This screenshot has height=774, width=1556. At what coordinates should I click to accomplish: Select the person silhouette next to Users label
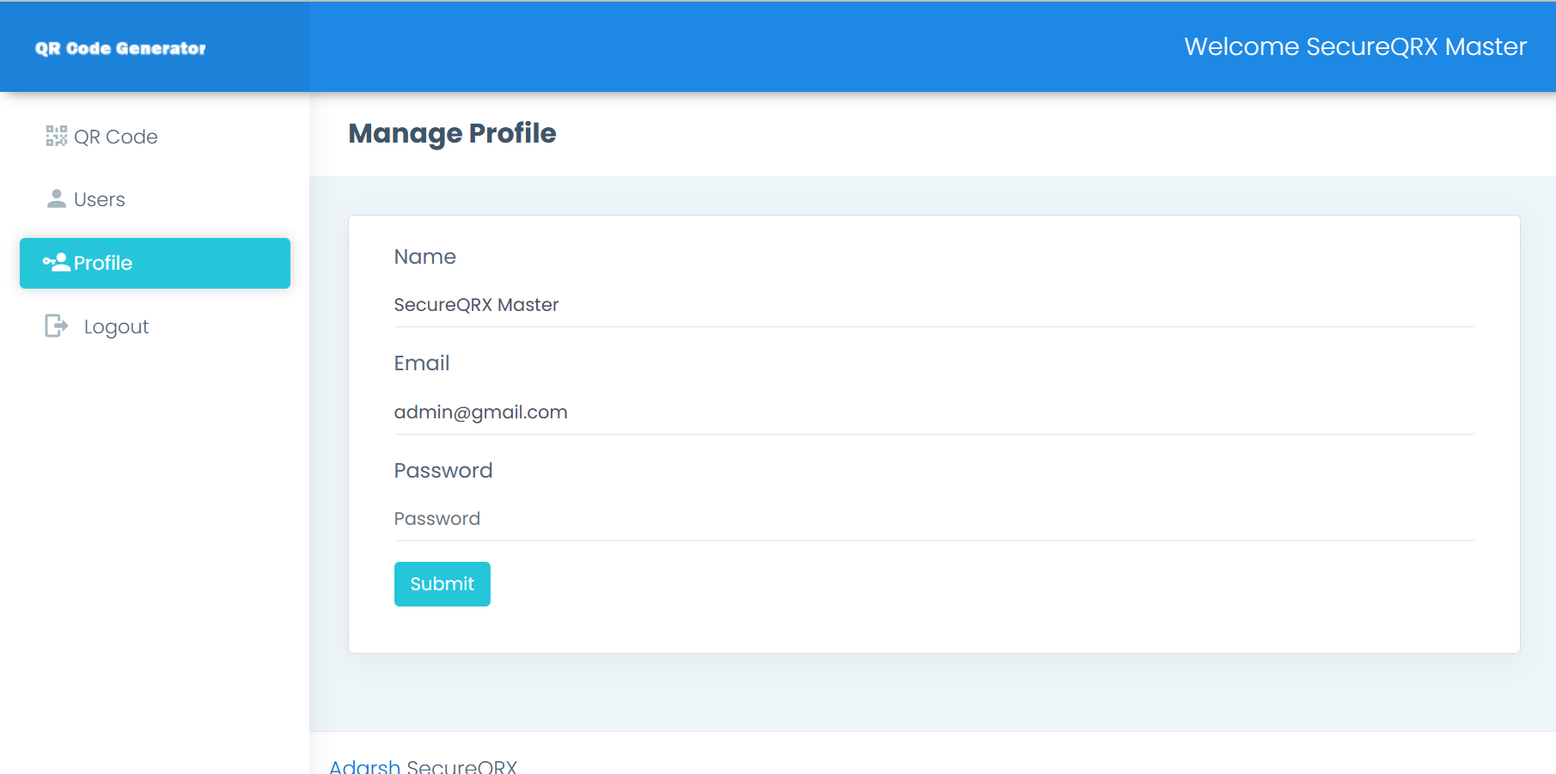point(56,198)
